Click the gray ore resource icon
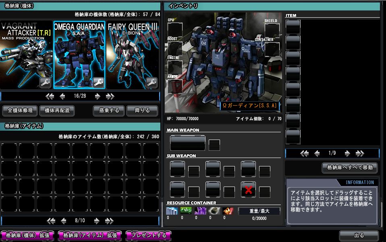Screen dimensions: 386x242 pos(214,211)
